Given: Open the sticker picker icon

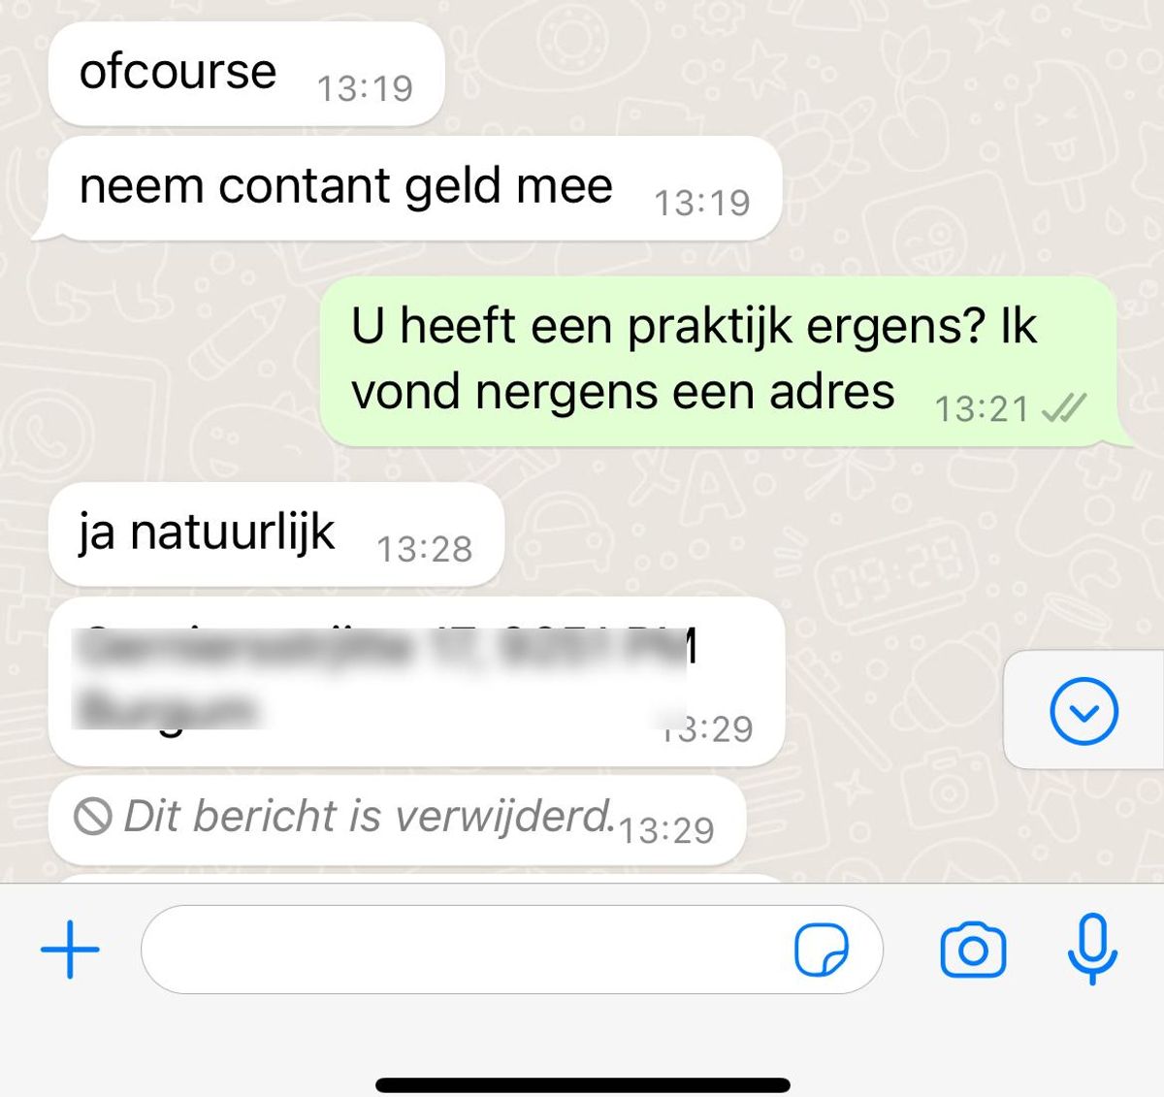Looking at the screenshot, I should click(x=821, y=949).
